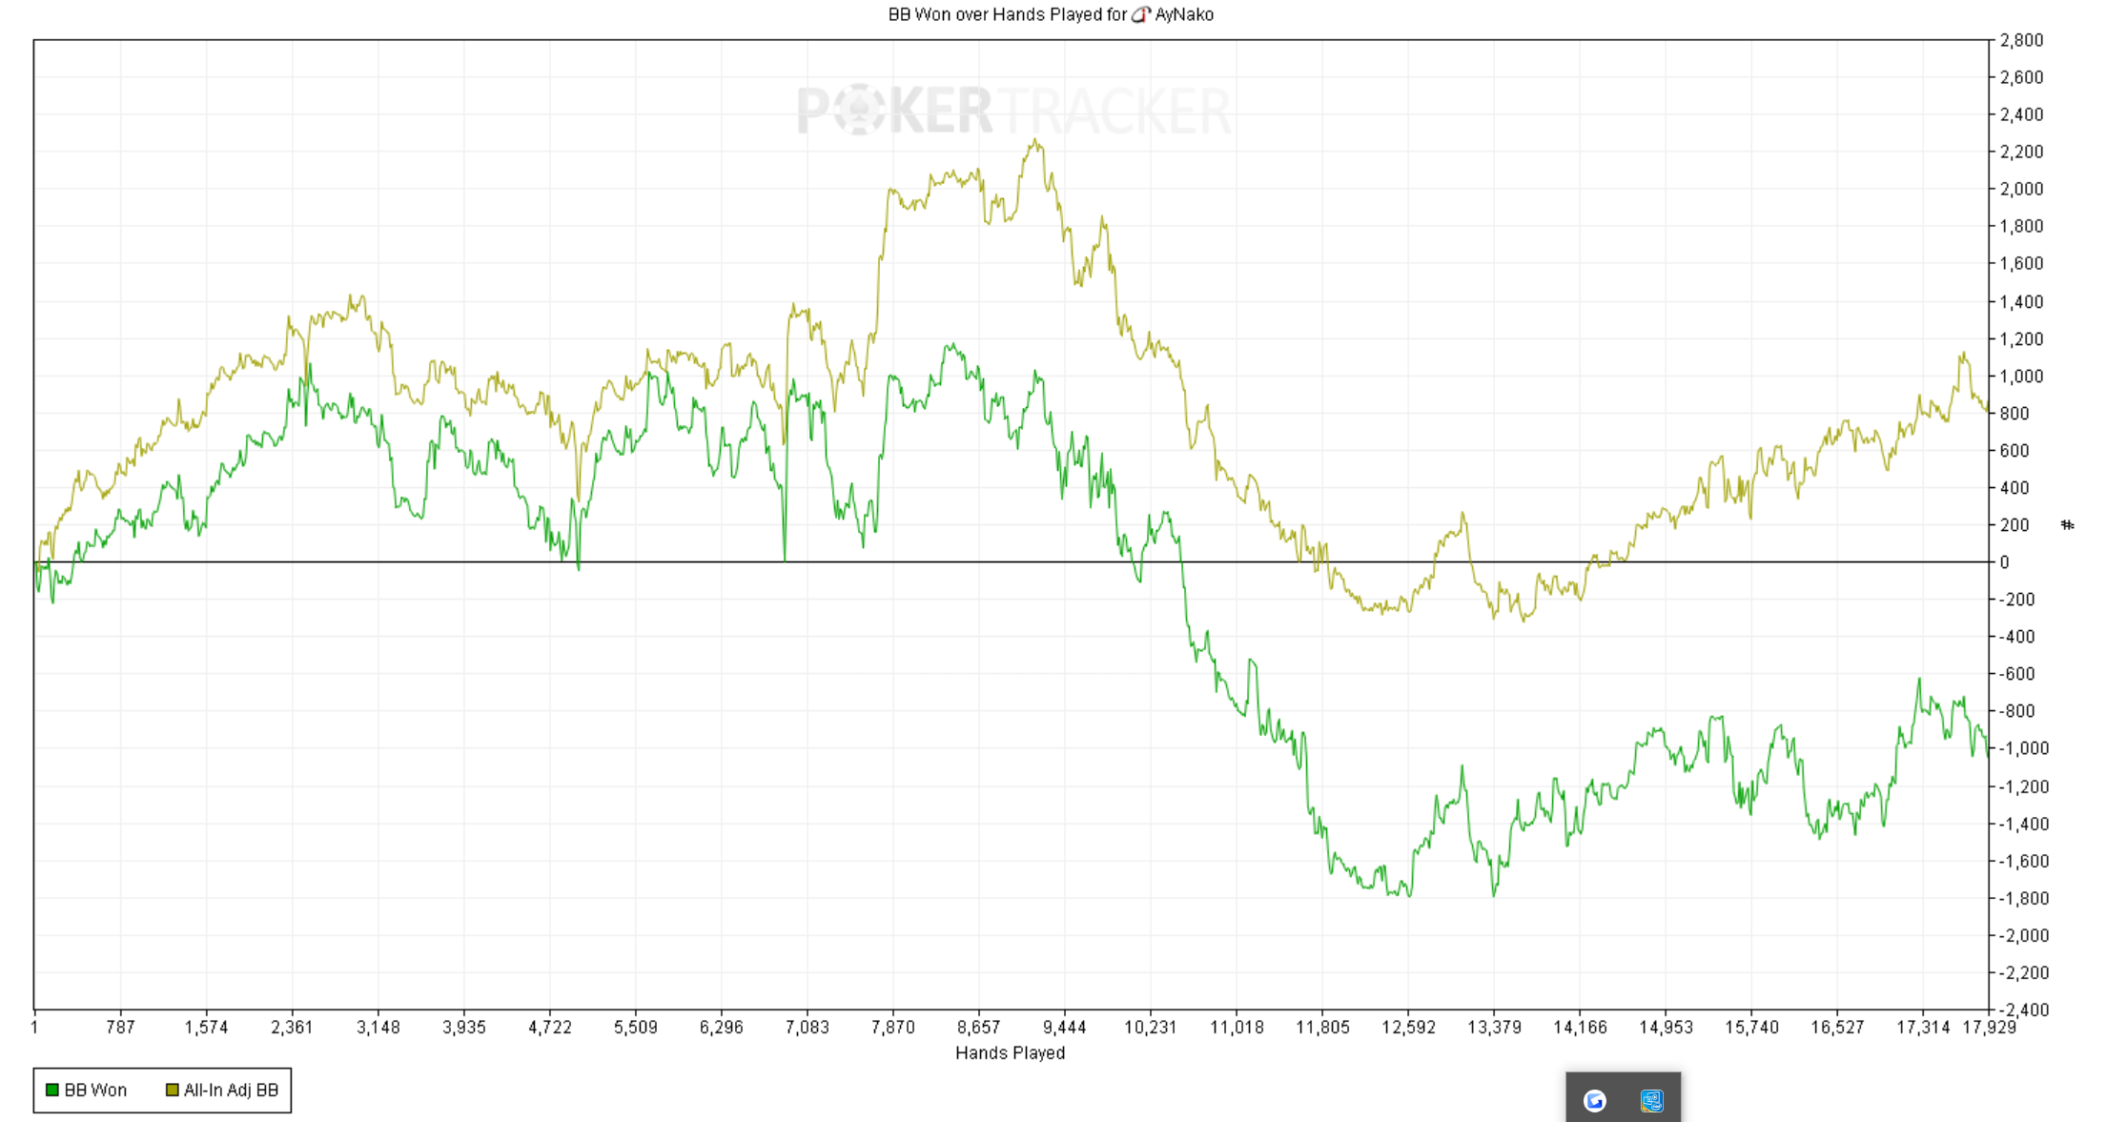Click y-axis tick label '1,600'
Screen dimensions: 2106x1122
click(2022, 263)
